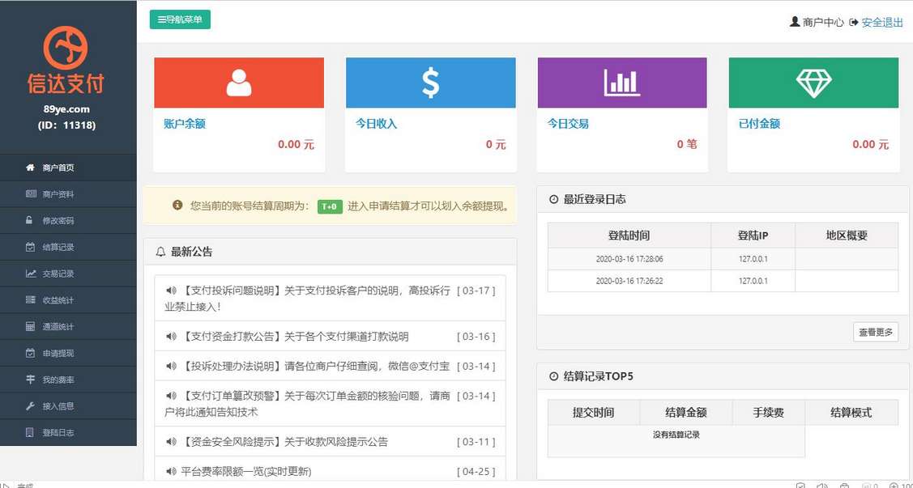Click the 手续费 column header
This screenshot has width=913, height=488.
click(768, 413)
